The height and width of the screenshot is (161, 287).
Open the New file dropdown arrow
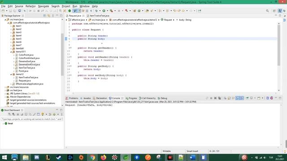[x=7, y=11]
